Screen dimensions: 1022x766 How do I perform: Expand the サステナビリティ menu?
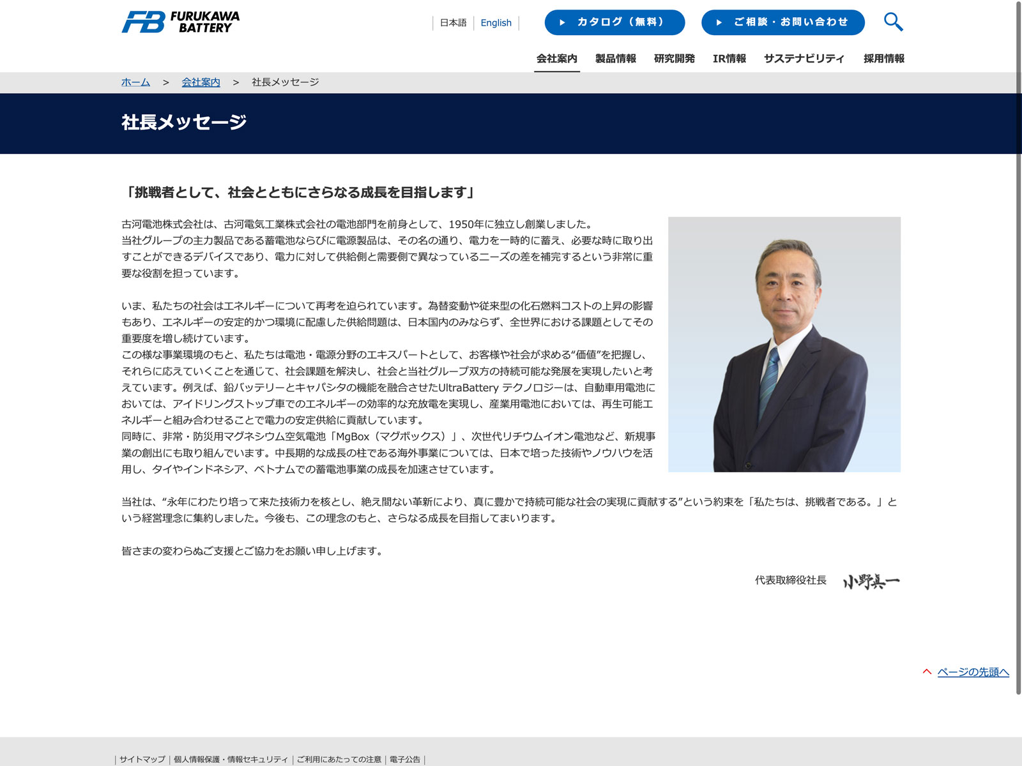(x=804, y=59)
